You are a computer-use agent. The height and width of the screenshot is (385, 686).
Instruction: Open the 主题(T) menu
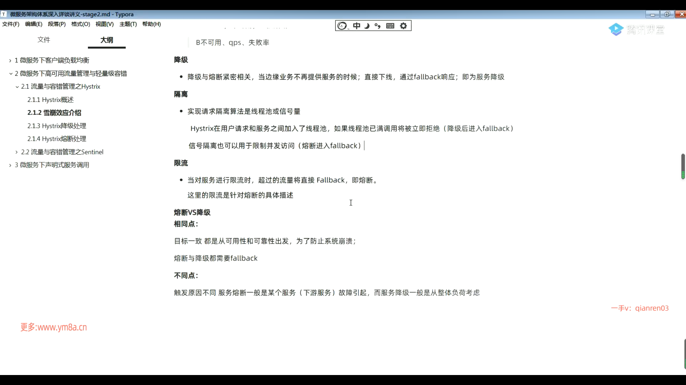coord(128,24)
